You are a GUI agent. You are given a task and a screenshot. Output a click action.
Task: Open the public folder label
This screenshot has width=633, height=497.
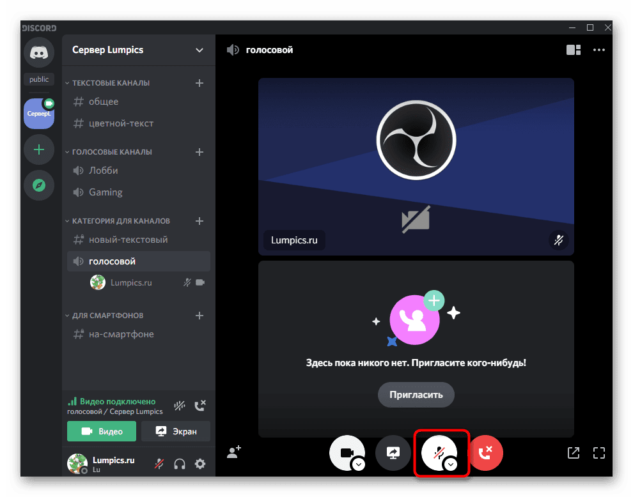pyautogui.click(x=39, y=79)
